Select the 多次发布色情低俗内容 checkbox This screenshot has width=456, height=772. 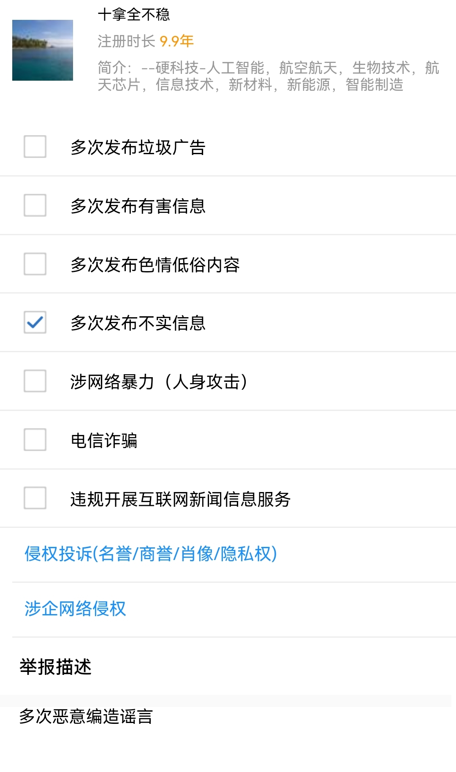[x=35, y=264]
